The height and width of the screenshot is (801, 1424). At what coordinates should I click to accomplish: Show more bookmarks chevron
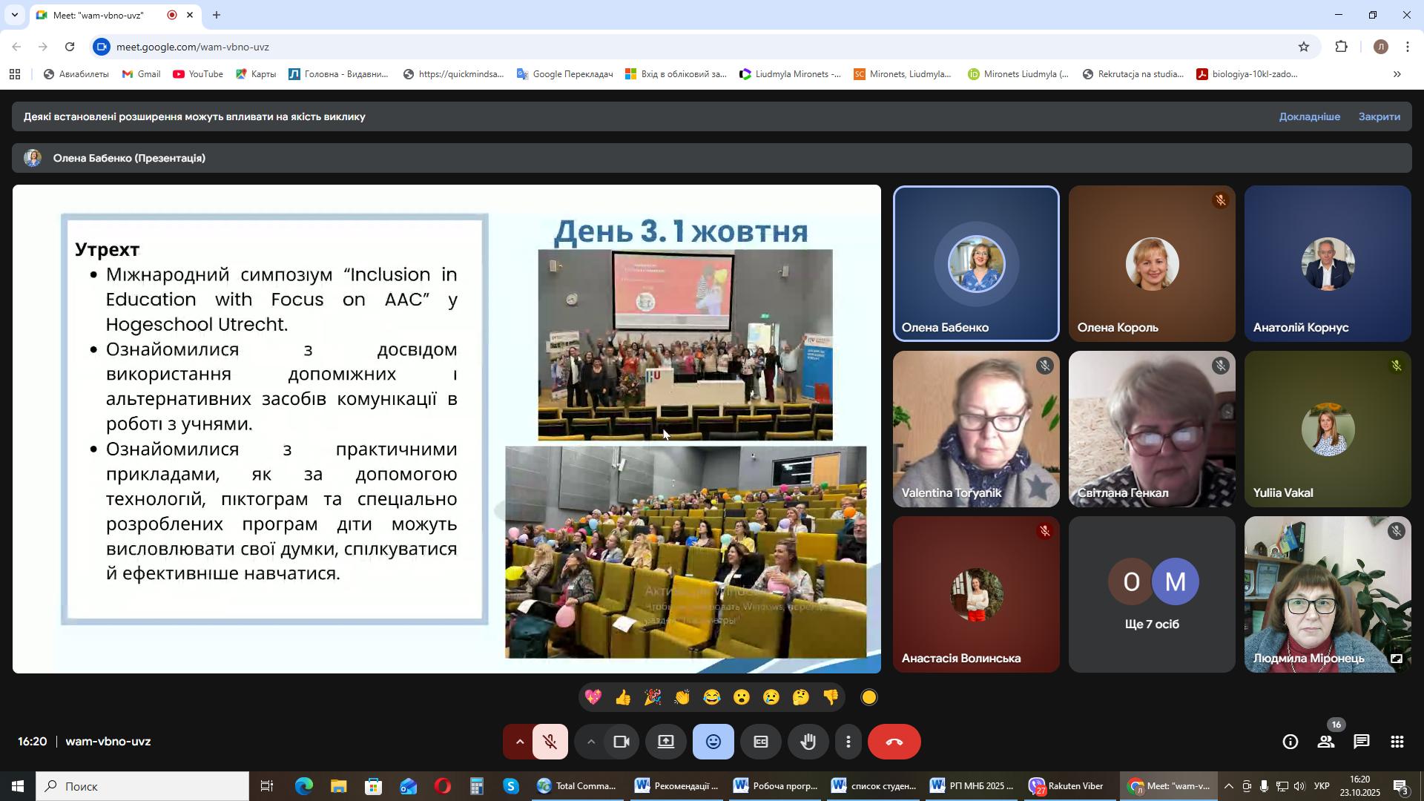click(1397, 74)
